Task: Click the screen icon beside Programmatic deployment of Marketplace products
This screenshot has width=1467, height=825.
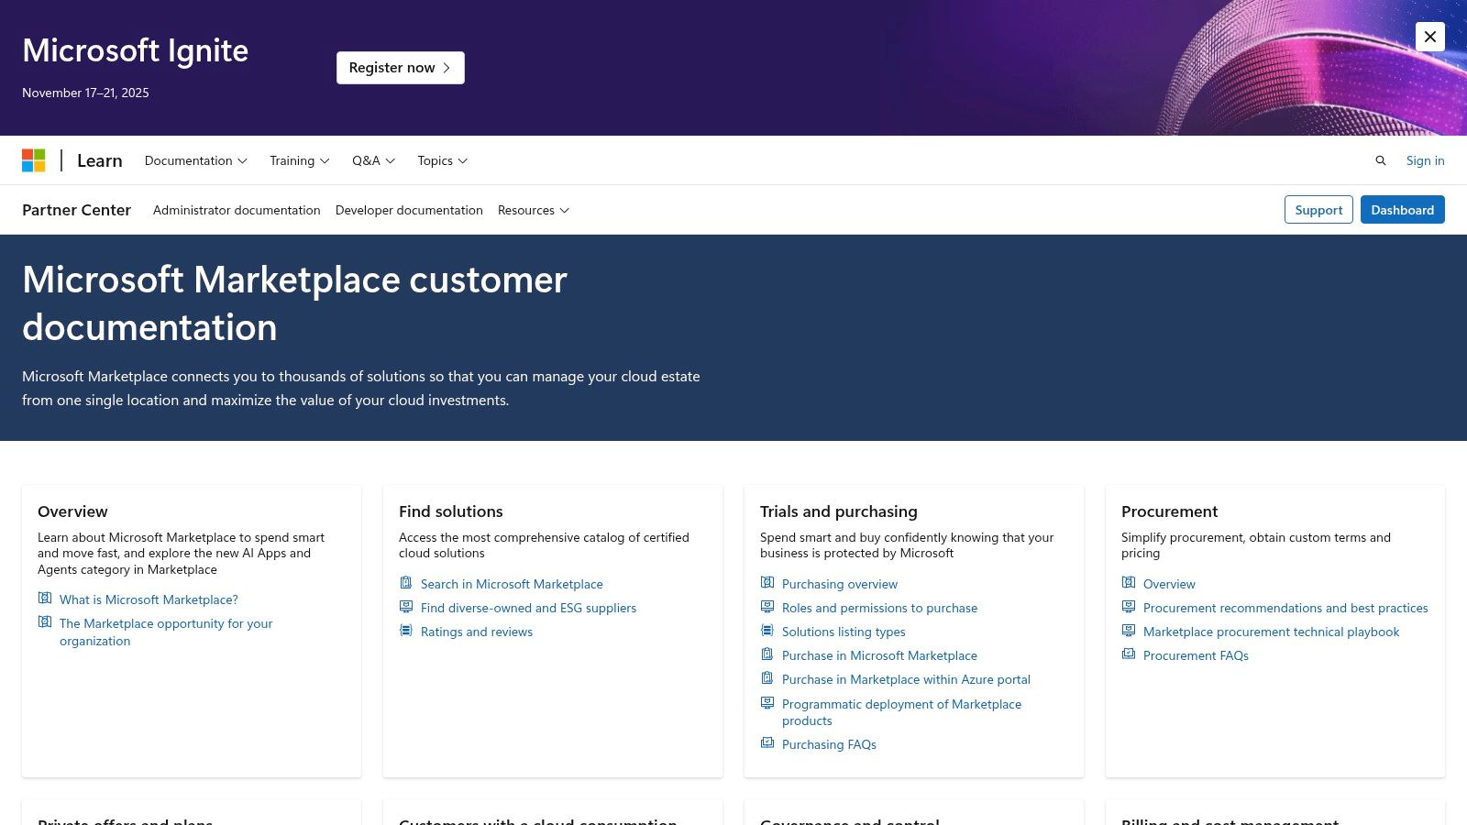Action: point(767,702)
